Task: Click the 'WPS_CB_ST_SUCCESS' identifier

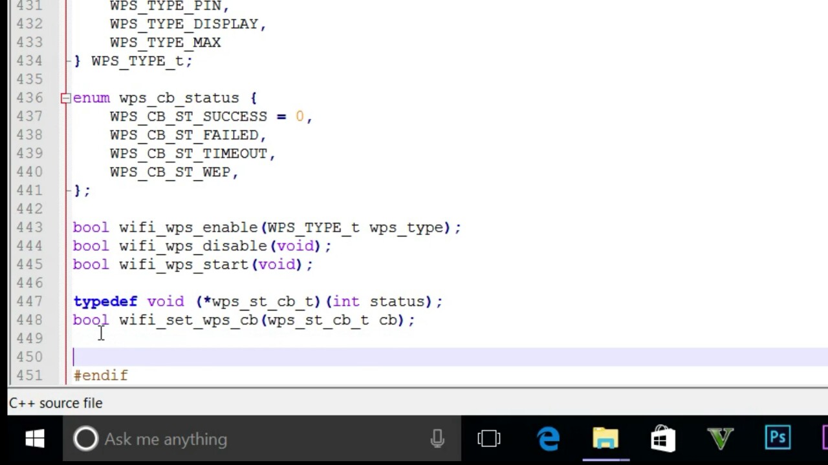Action: (188, 116)
